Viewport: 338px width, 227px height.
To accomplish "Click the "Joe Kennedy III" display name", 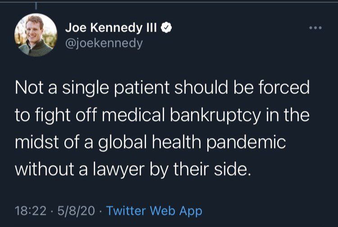I will tap(111, 28).
